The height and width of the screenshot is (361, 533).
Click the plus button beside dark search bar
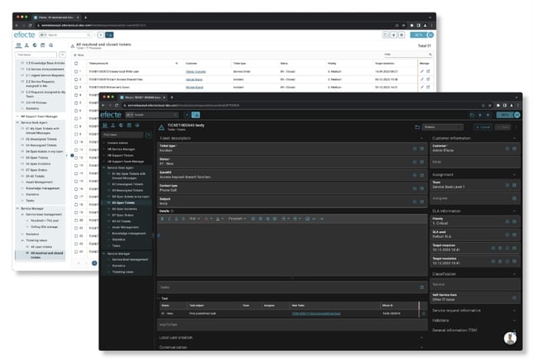pos(187,115)
